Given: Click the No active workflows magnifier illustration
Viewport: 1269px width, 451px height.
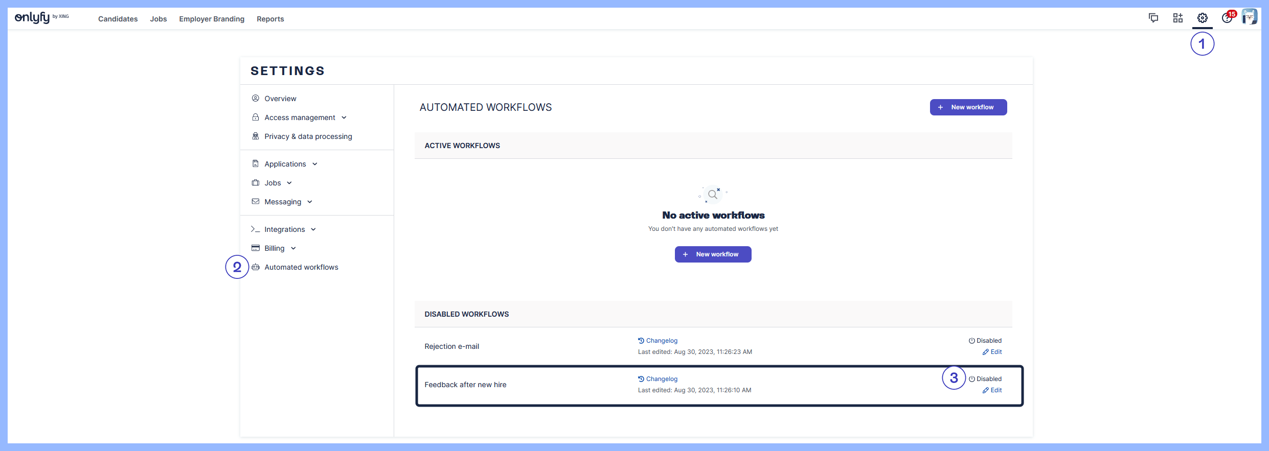Looking at the screenshot, I should [713, 195].
